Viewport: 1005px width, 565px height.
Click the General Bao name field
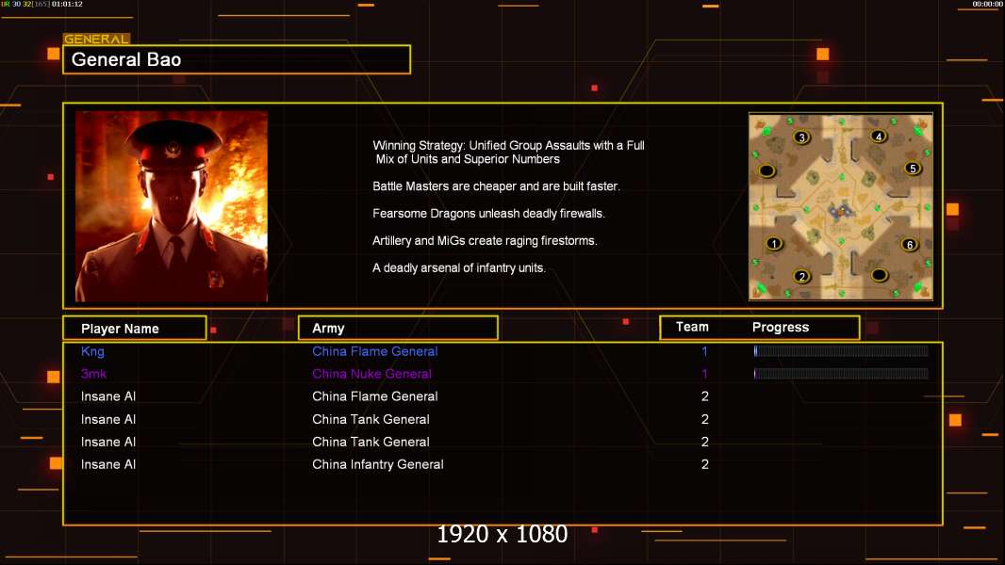click(237, 59)
